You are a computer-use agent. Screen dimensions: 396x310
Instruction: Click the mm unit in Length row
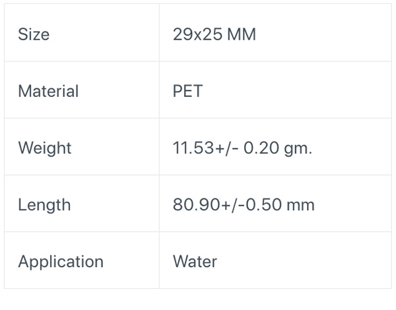301,206
